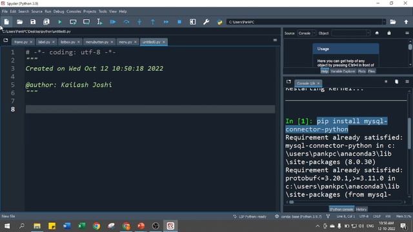
Task: Open the Object combo box
Action: (350, 33)
